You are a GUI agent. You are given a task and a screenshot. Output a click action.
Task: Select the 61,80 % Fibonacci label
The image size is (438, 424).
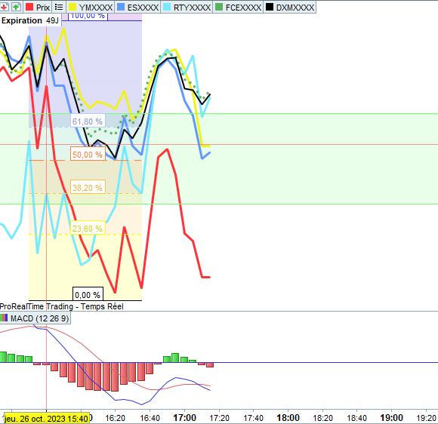click(x=88, y=121)
